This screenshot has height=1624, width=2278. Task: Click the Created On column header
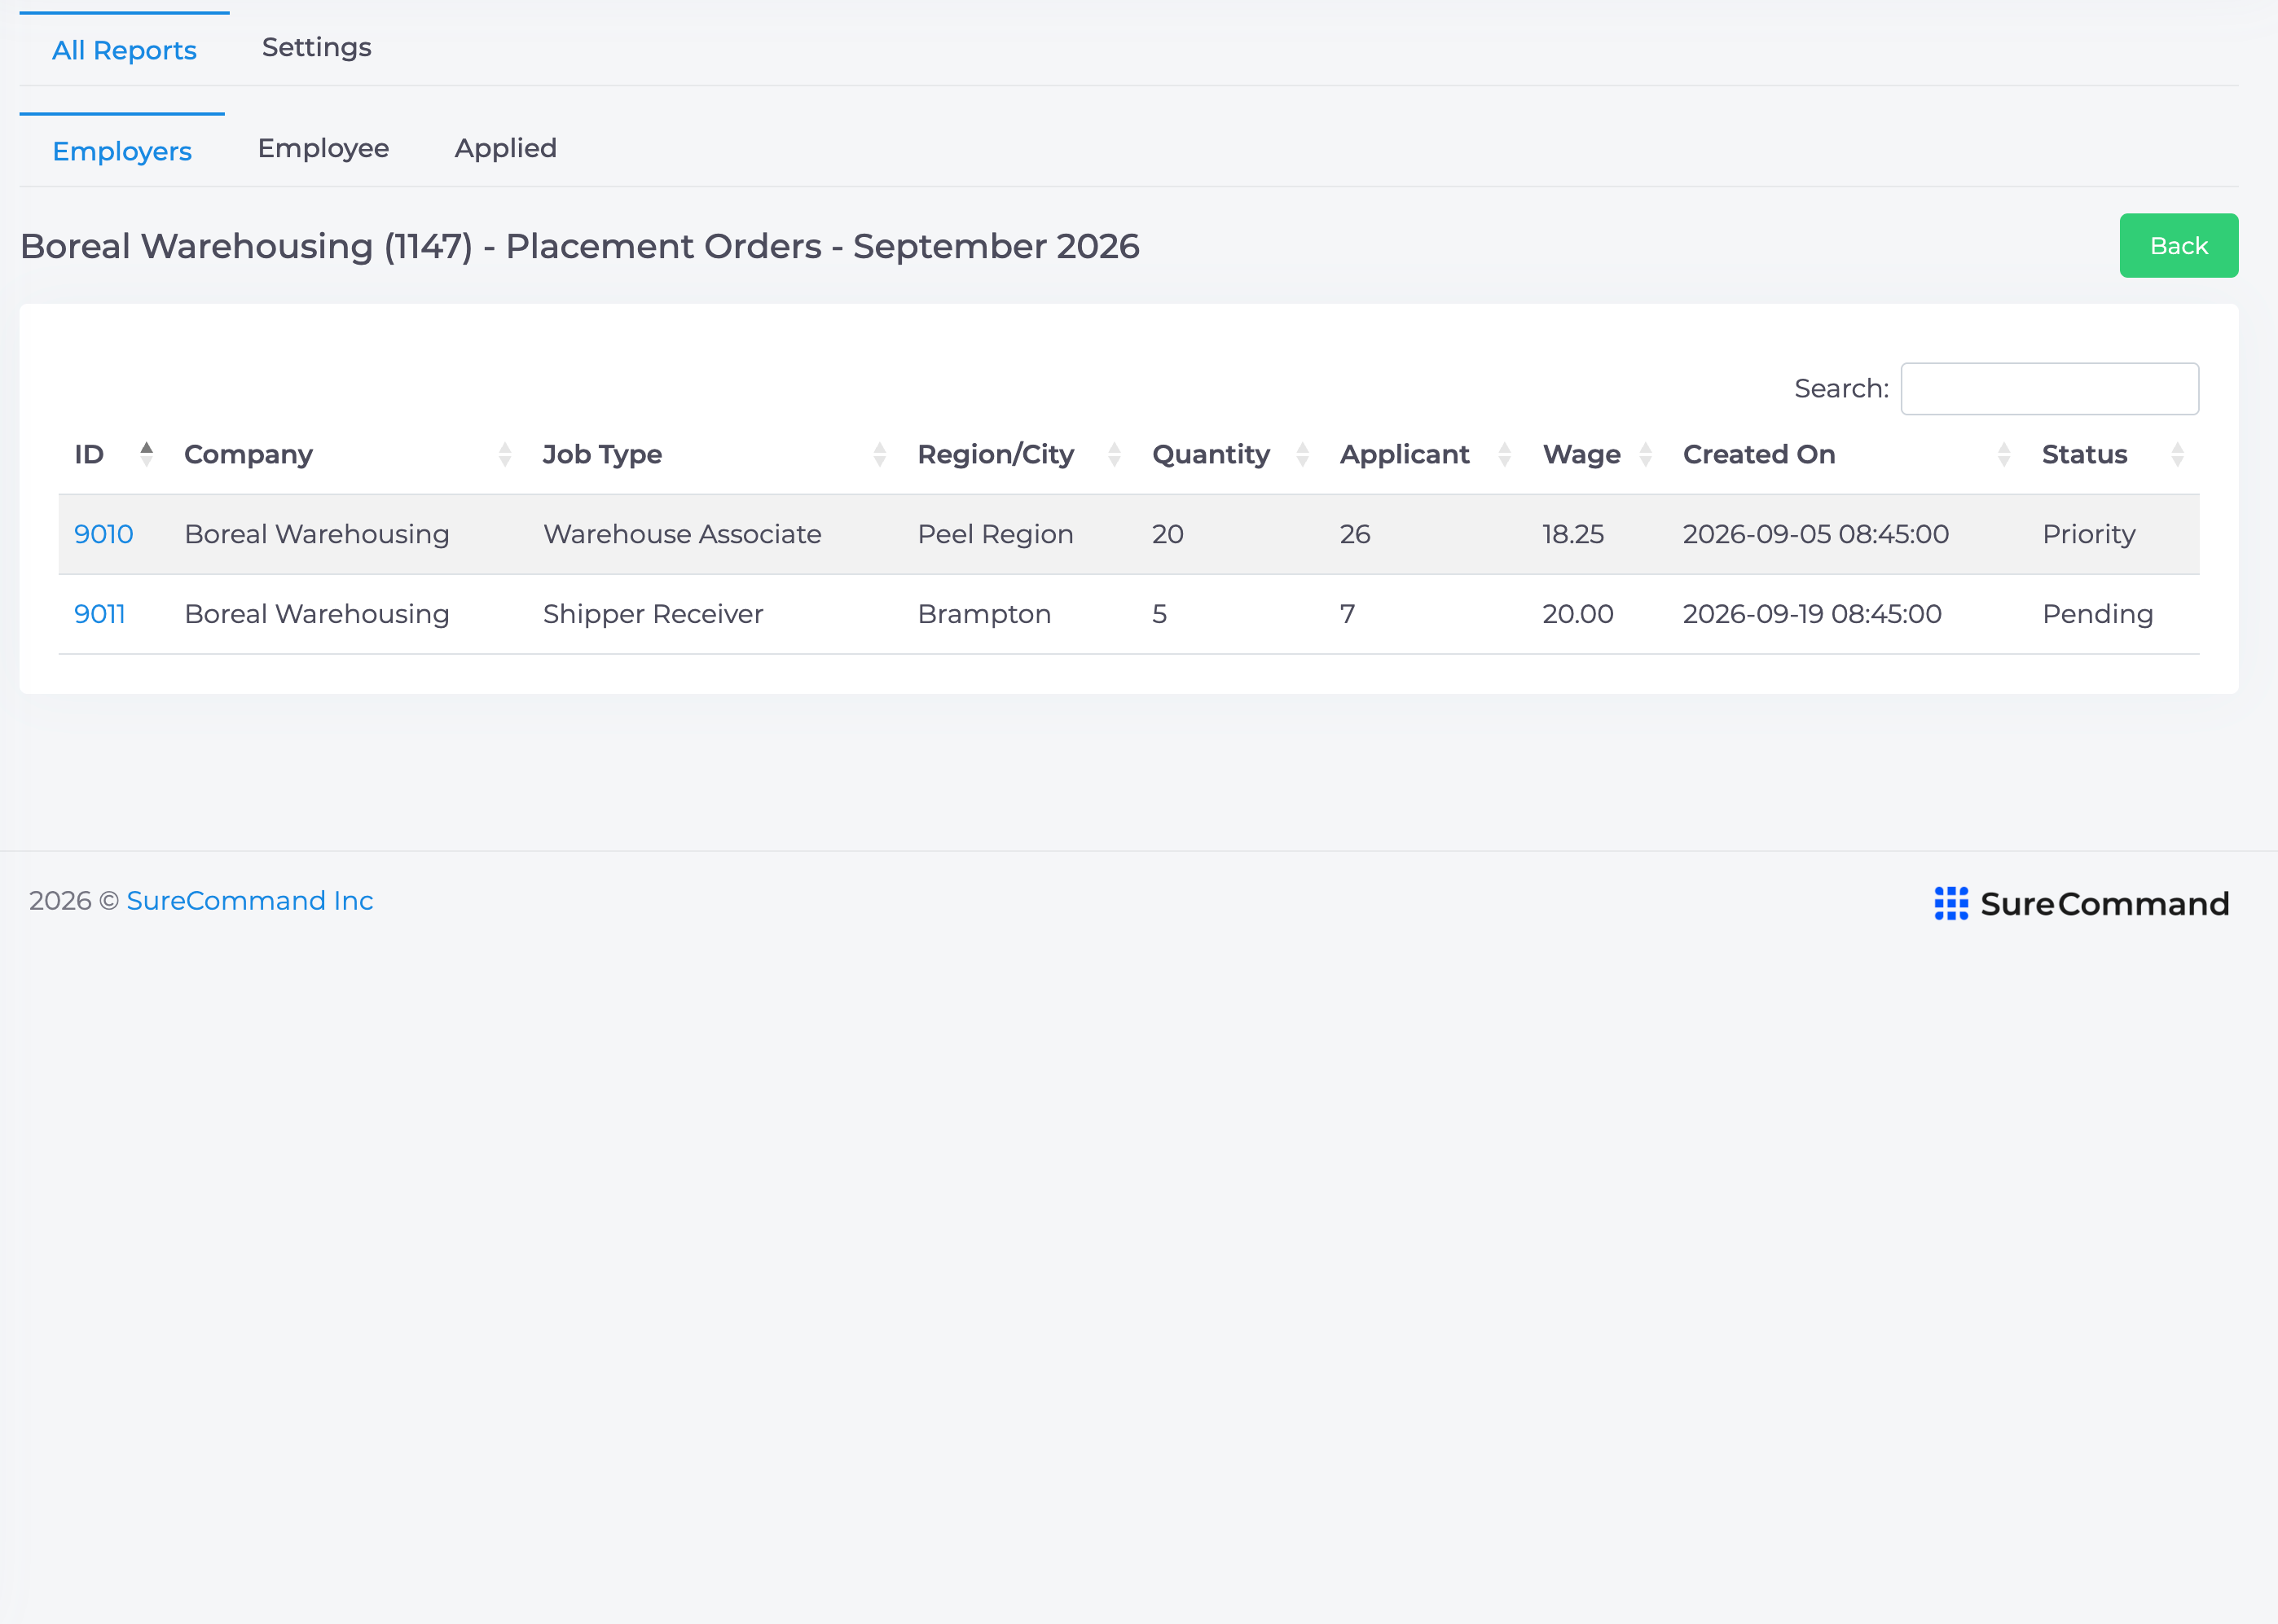pos(1759,454)
